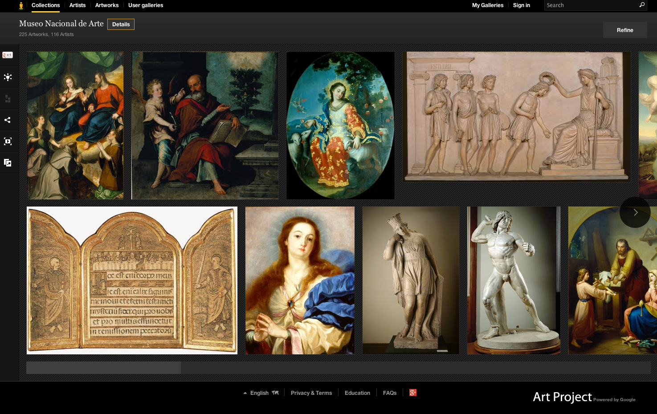The height and width of the screenshot is (414, 657).
Task: Open the FAQs link
Action: coord(390,393)
